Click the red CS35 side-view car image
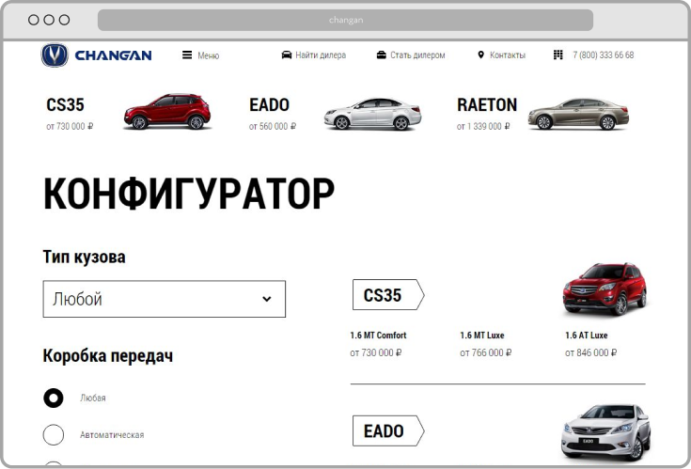 pos(167,112)
